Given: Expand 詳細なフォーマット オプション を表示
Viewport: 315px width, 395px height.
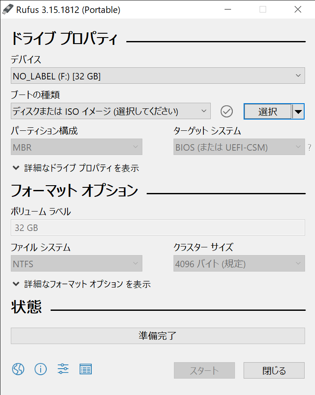Looking at the screenshot, I should pyautogui.click(x=81, y=284).
